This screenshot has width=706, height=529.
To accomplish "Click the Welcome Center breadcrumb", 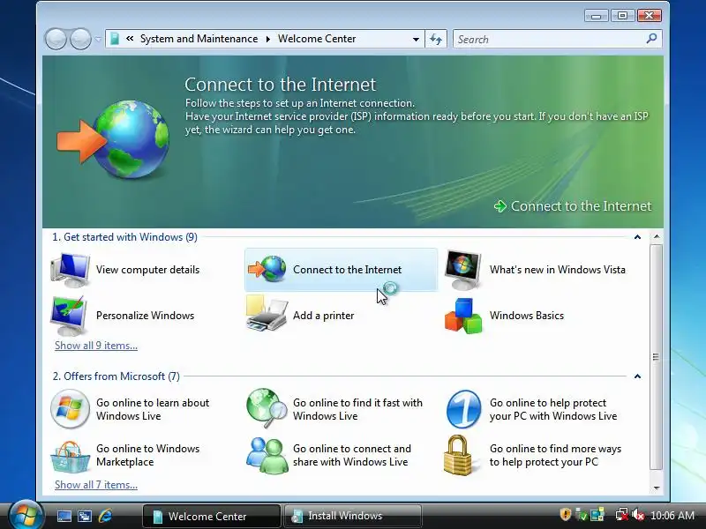I will pyautogui.click(x=317, y=39).
